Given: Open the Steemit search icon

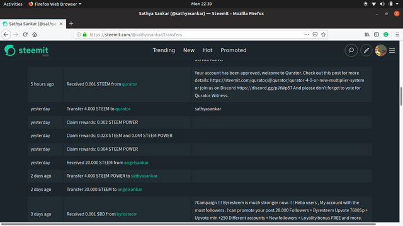Looking at the screenshot, I should pos(351,50).
